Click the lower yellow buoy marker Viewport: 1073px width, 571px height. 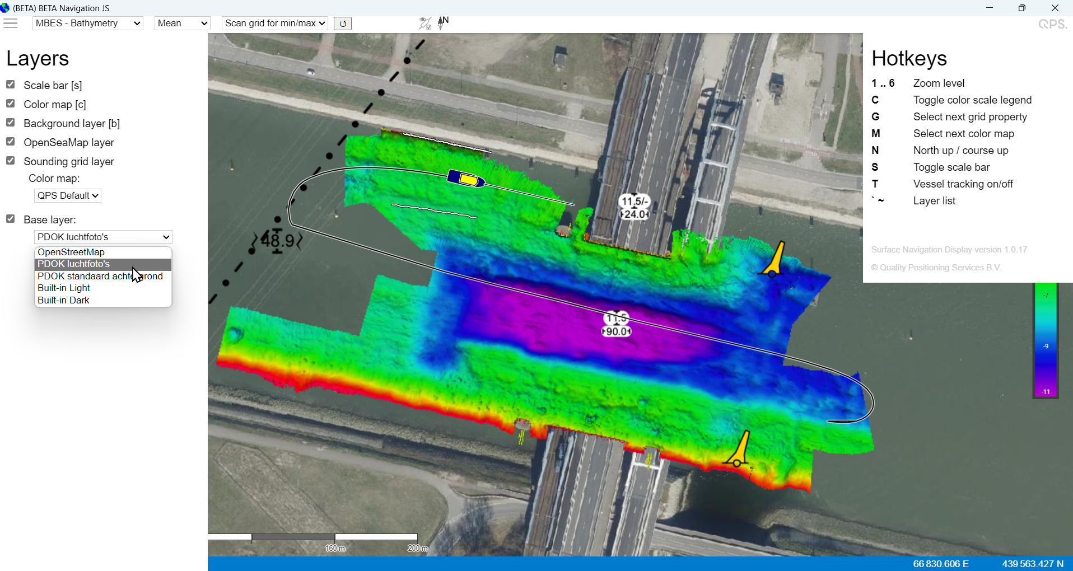coord(739,451)
